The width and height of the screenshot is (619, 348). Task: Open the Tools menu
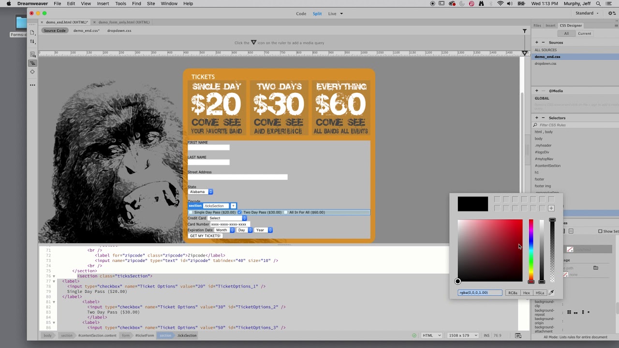click(x=120, y=3)
